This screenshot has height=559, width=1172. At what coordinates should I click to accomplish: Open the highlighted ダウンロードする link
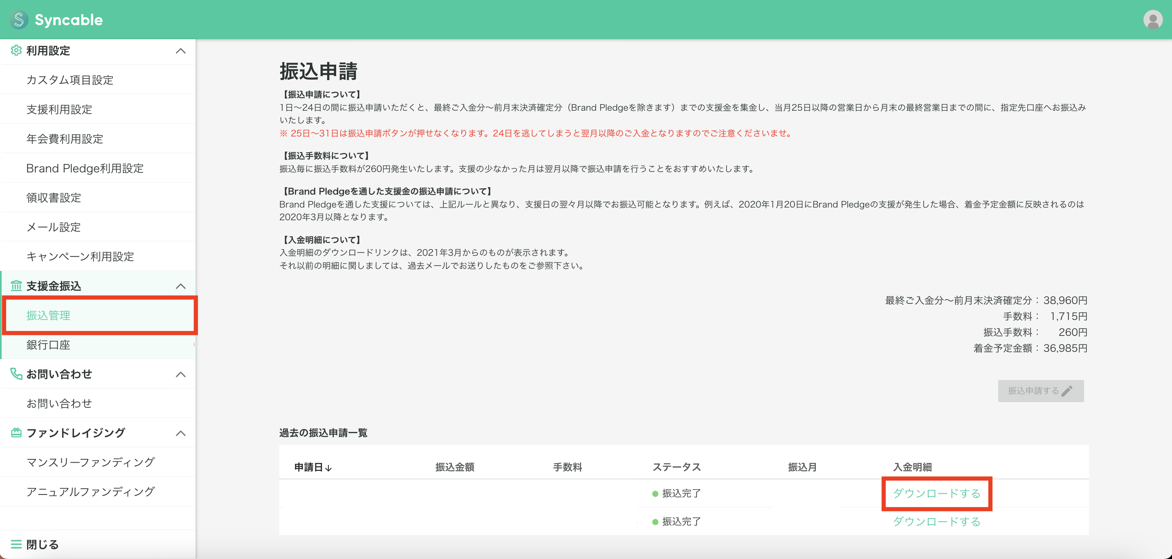(x=936, y=493)
